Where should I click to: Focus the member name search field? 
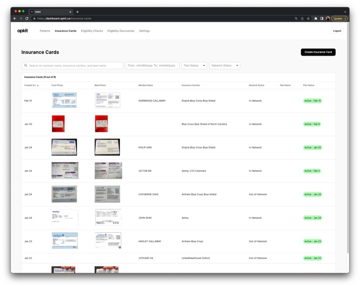point(72,65)
